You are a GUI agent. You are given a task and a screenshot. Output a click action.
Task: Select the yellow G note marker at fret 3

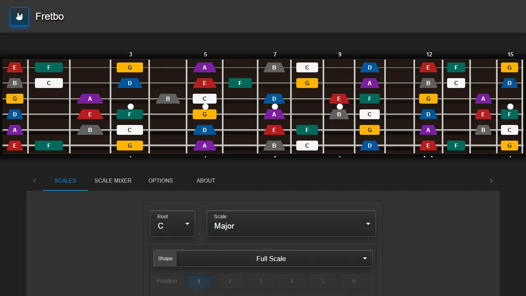(130, 67)
